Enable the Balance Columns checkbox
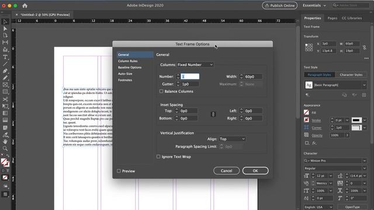The image size is (374, 210). pos(161,91)
